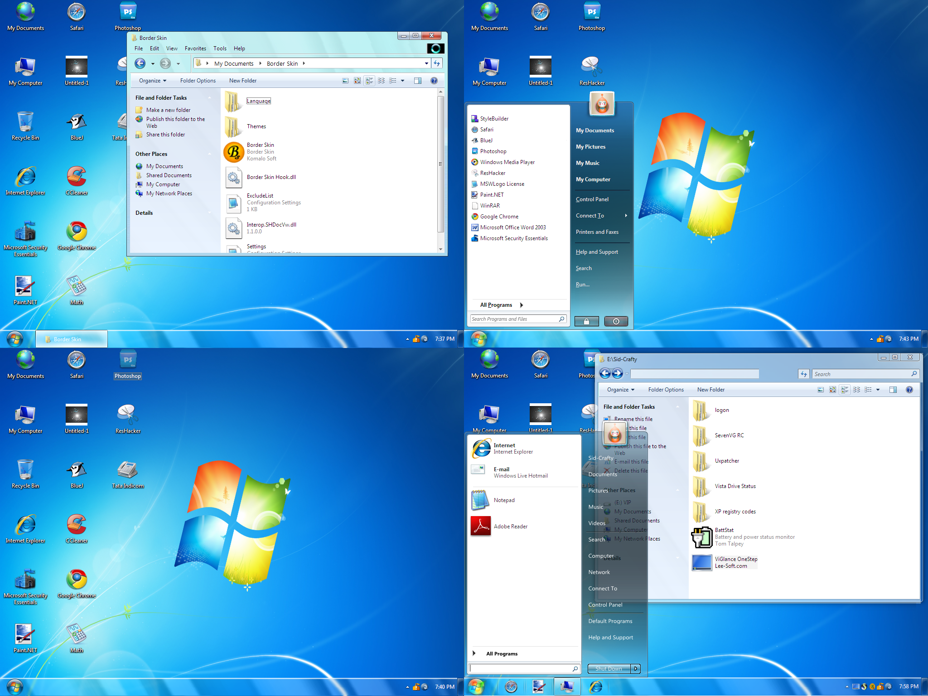Viewport: 928px width, 696px height.
Task: Open the Edit menu in Border Skin window
Action: (155, 48)
